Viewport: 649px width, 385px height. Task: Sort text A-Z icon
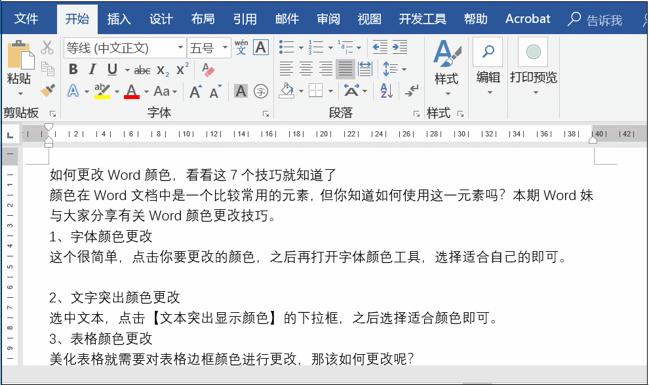[386, 91]
